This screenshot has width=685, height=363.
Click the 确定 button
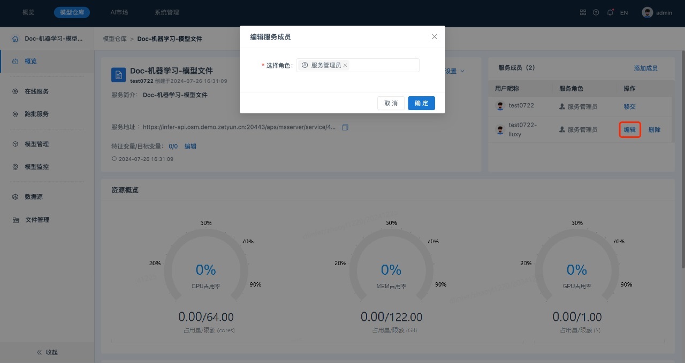(421, 103)
